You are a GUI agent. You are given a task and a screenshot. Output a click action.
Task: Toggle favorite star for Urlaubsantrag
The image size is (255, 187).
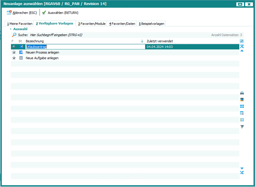point(14,47)
